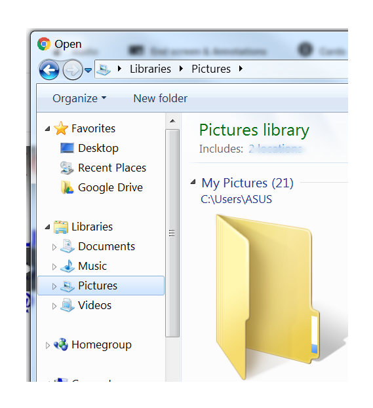The image size is (373, 408).
Task: Select the Documents library
Action: click(x=107, y=246)
